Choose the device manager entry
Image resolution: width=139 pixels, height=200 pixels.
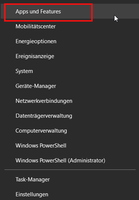[70, 86]
